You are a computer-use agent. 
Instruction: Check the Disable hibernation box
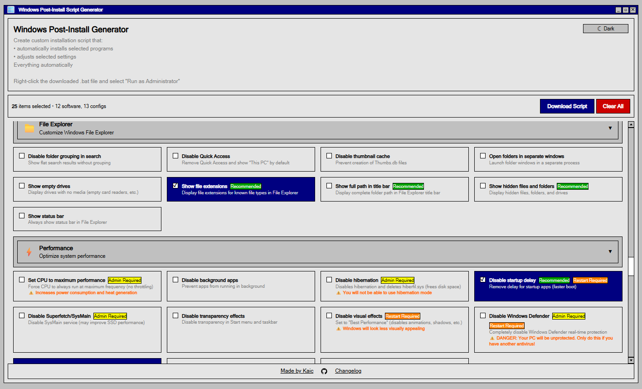[x=329, y=280]
